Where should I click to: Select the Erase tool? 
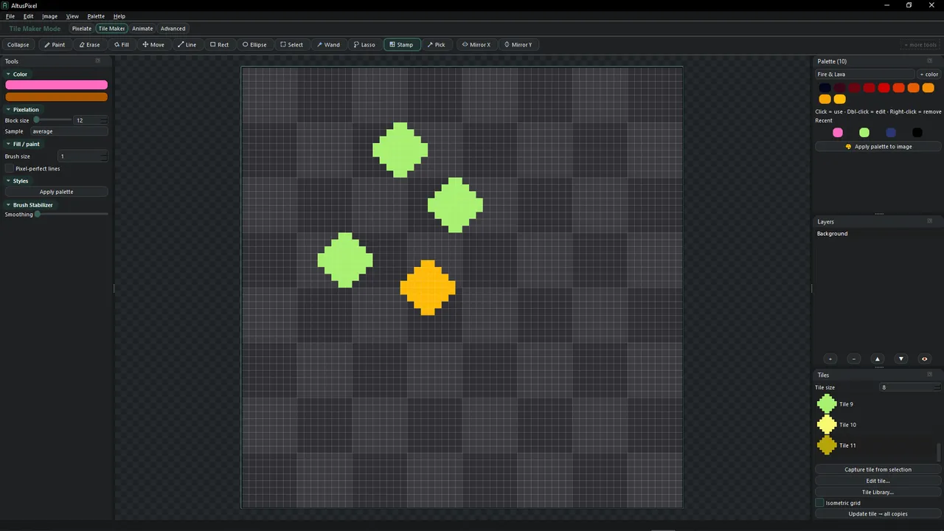point(89,44)
